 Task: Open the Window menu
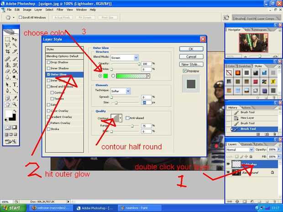coord(81,10)
